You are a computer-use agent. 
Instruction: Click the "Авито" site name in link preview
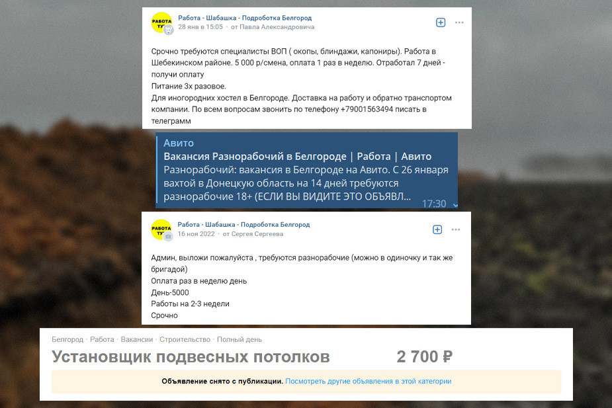[179, 143]
